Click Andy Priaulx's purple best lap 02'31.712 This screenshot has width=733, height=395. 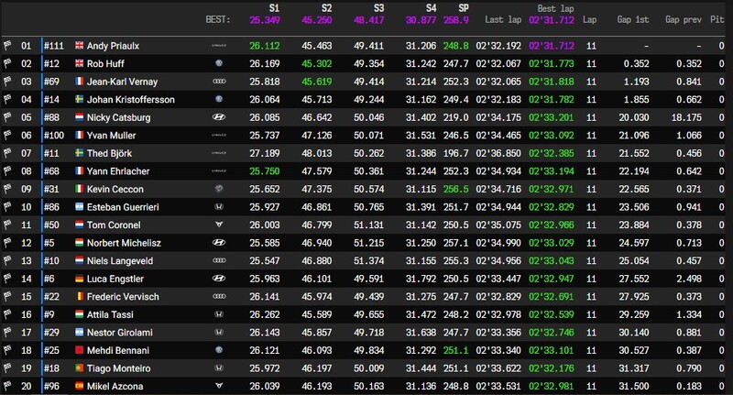552,46
